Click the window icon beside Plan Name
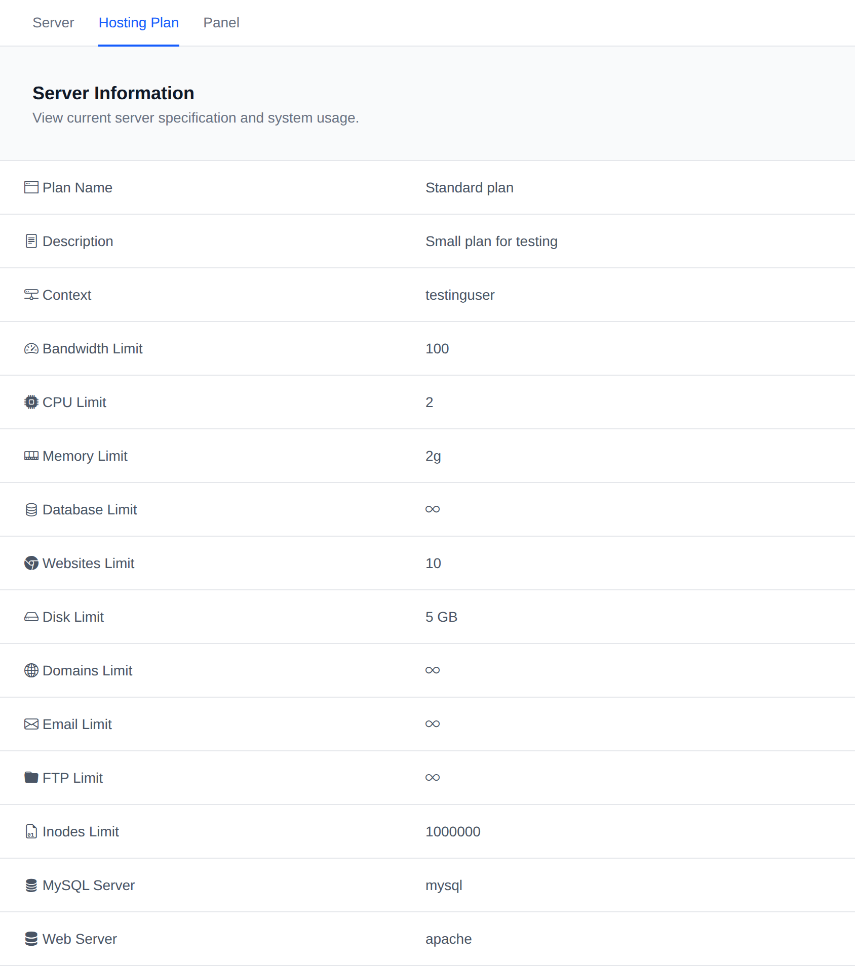This screenshot has height=966, width=855. (x=31, y=187)
